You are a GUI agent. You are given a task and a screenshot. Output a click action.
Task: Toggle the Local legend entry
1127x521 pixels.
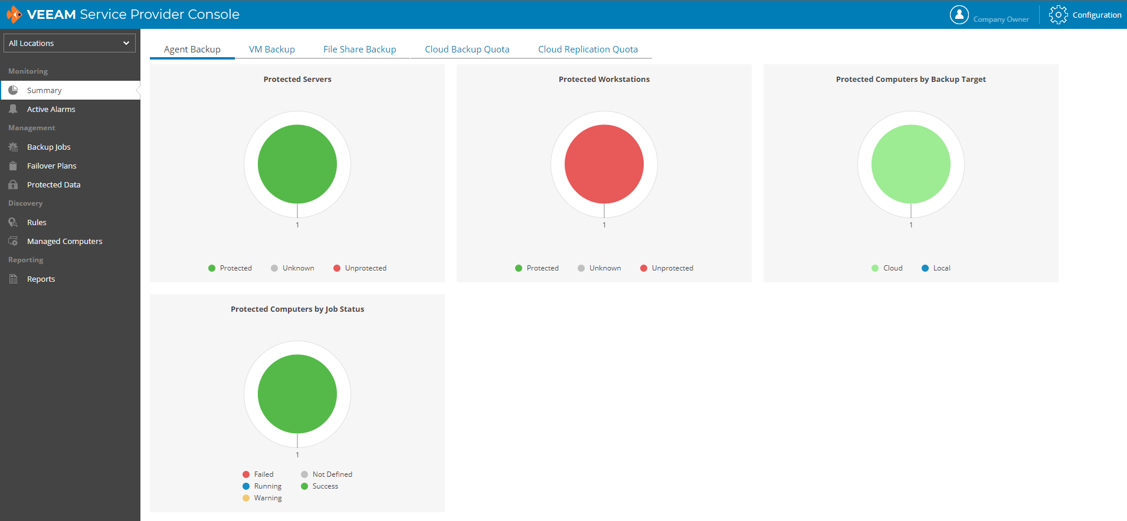click(936, 268)
